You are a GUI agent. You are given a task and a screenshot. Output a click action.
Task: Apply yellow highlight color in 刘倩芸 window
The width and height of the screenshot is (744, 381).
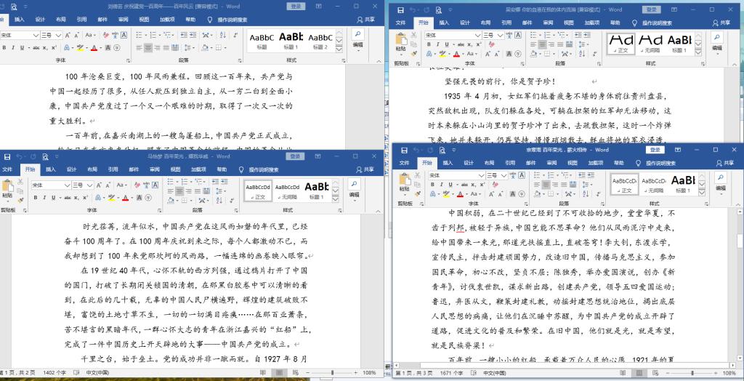click(x=79, y=47)
